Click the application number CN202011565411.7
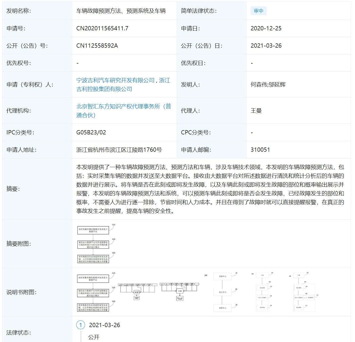 (102, 28)
